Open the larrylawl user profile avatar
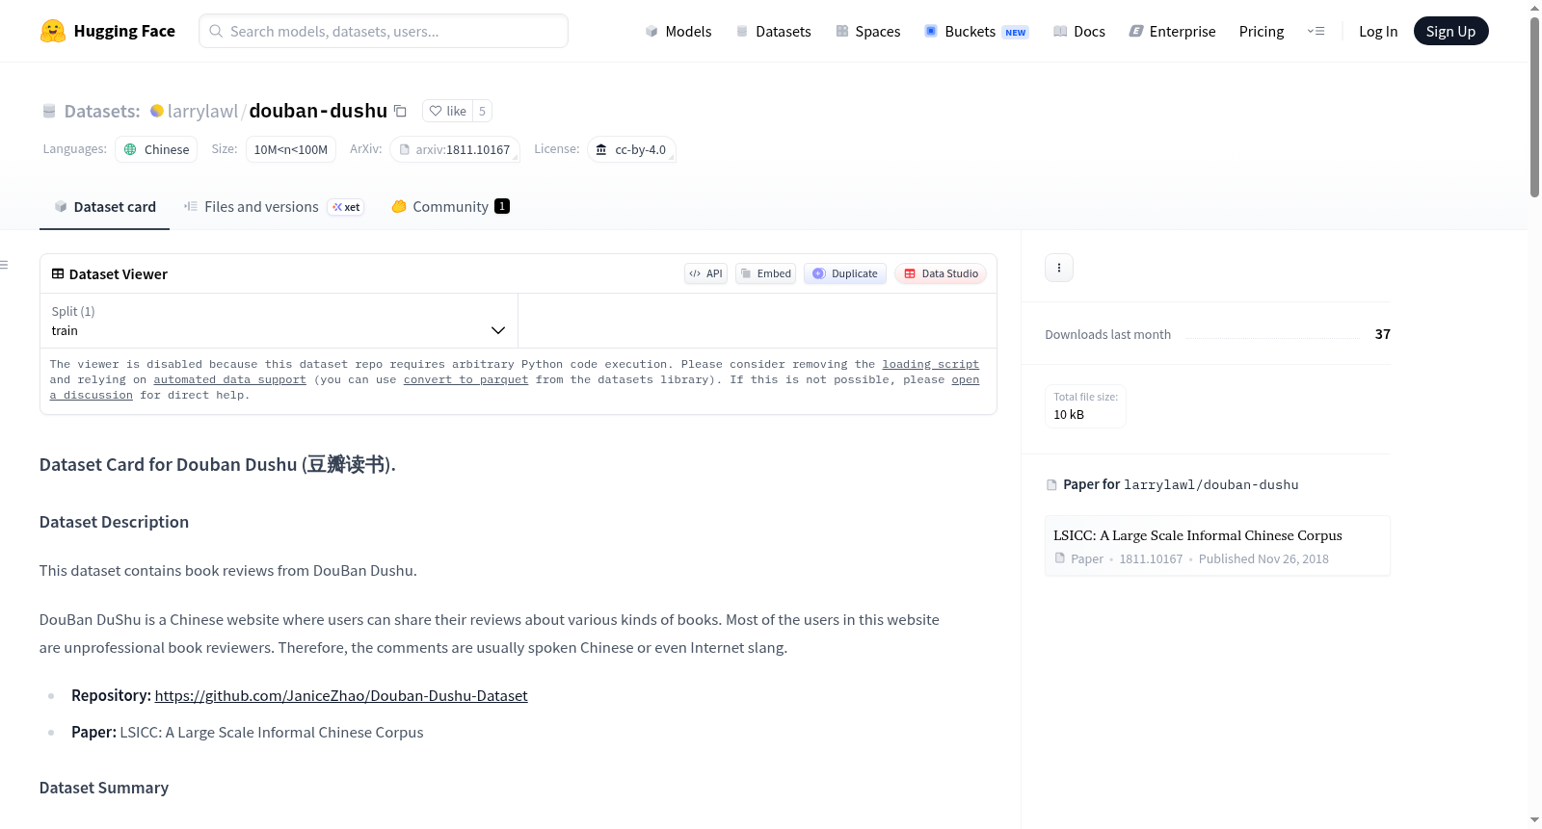The image size is (1542, 829). (x=157, y=111)
